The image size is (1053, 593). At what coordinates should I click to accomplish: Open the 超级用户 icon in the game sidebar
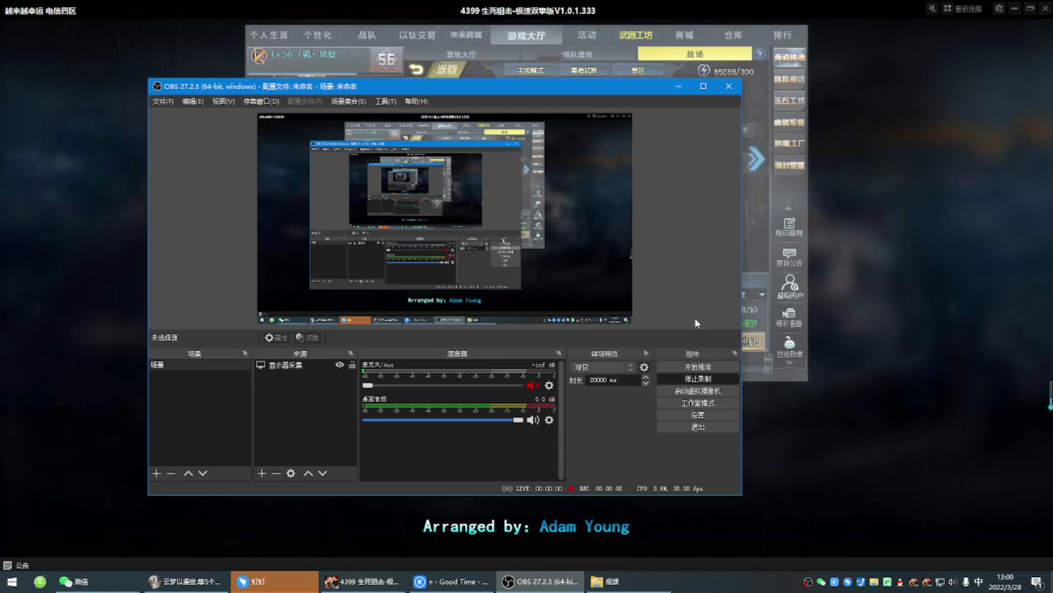790,287
